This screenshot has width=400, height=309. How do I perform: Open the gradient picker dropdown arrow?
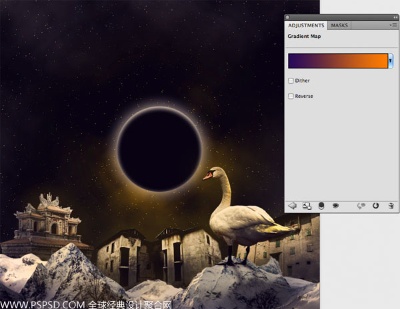[x=391, y=61]
